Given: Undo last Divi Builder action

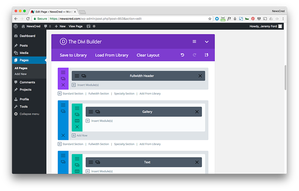Looking at the screenshot, I should tap(182, 55).
